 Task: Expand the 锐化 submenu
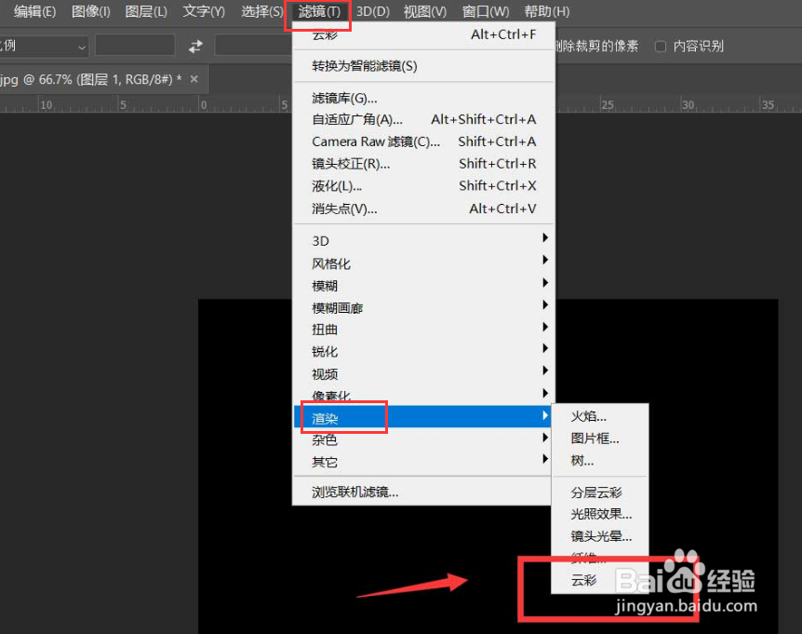[x=423, y=352]
